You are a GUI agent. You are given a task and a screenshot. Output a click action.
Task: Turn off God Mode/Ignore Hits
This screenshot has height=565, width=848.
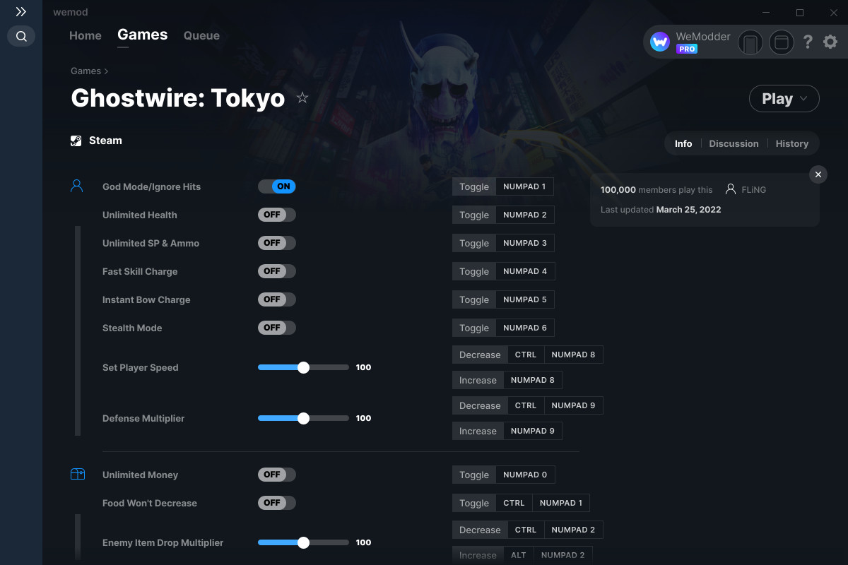pyautogui.click(x=277, y=186)
